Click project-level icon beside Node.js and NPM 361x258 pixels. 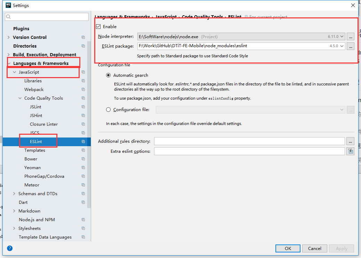(x=83, y=220)
